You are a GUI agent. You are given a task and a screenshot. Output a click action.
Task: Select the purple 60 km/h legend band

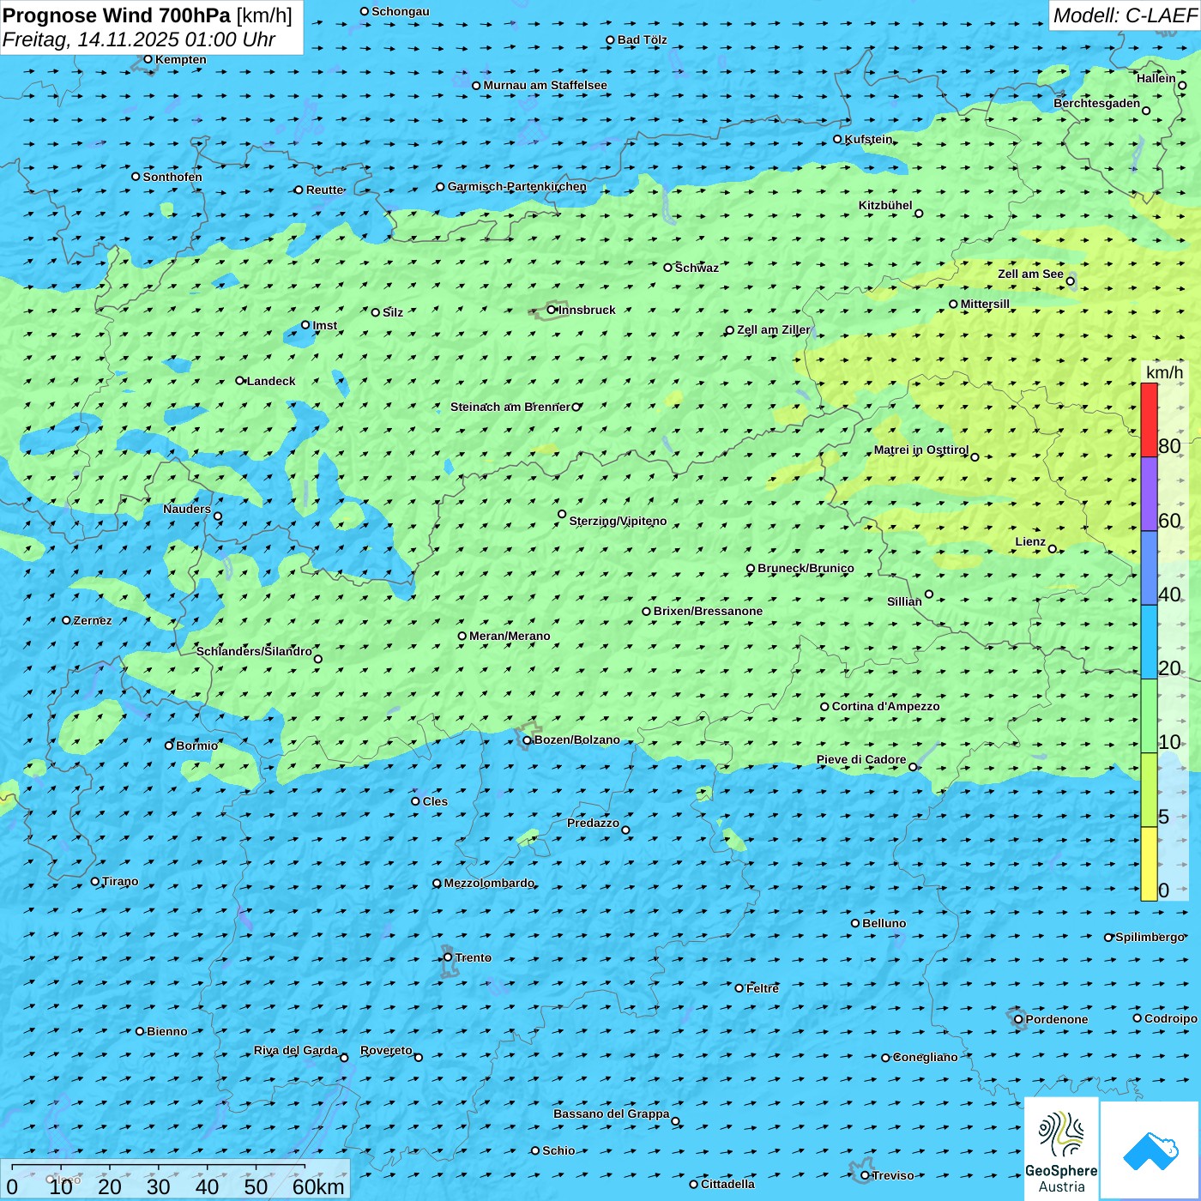1149,494
